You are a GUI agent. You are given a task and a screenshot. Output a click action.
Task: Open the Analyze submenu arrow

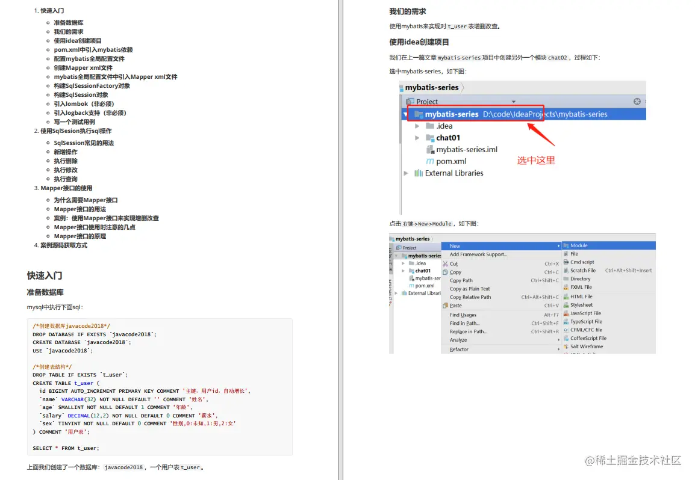pos(558,340)
